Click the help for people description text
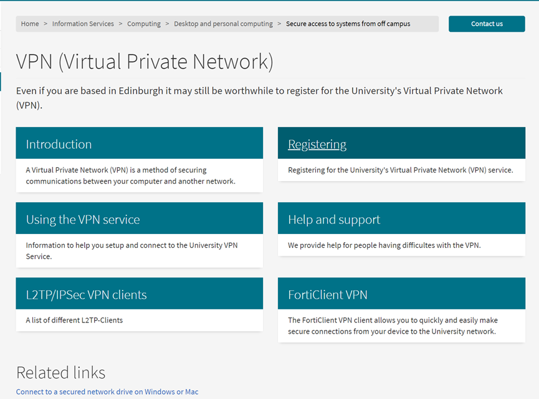539x399 pixels. click(384, 245)
